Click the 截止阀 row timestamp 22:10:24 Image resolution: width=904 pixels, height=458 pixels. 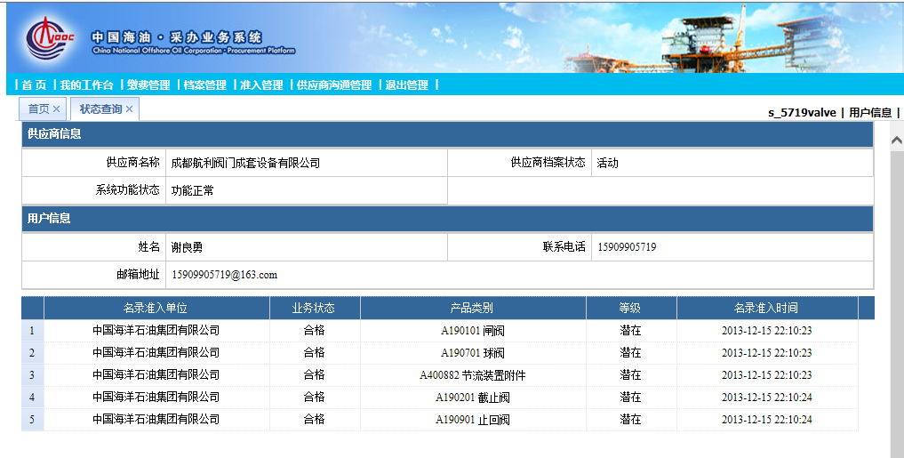[767, 397]
